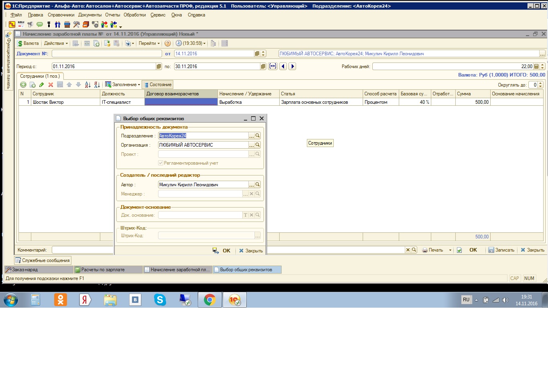Close the Выбор общих реквизитов dialog via Закрыть
The width and height of the screenshot is (548, 387).
pos(251,251)
